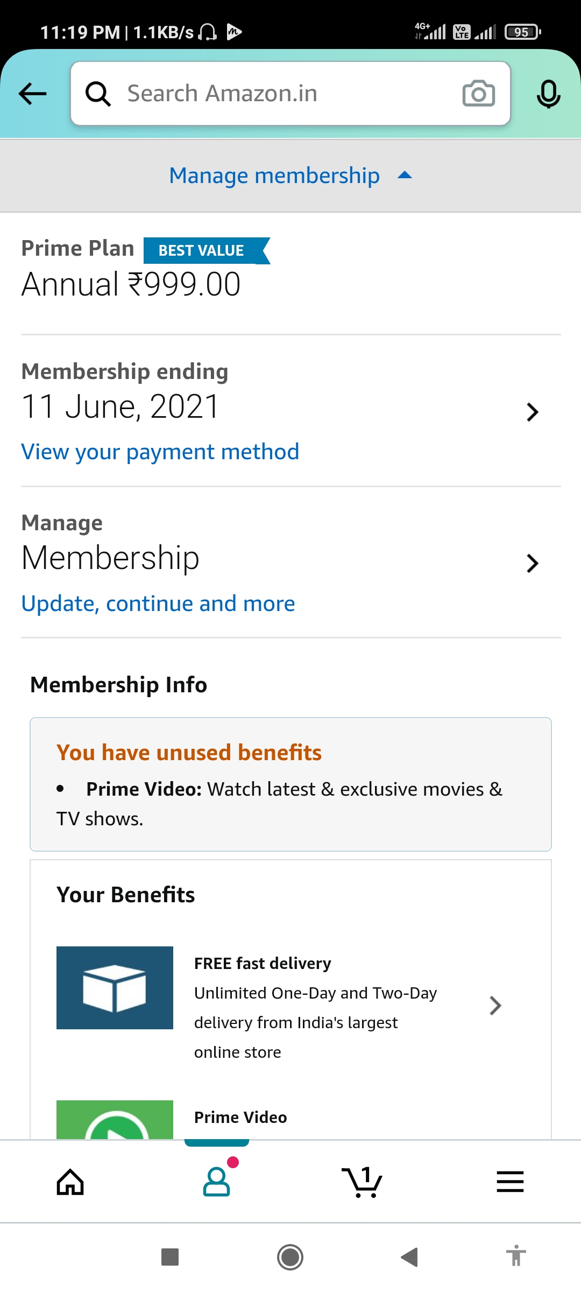Image resolution: width=581 pixels, height=1292 pixels.
Task: Open Manage Membership chevron arrow
Action: (532, 563)
